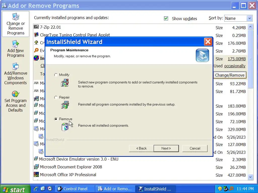Screen dimensions: 258x193
Task: Click Microsoft Office XP Professional icon
Action: pos(36,174)
